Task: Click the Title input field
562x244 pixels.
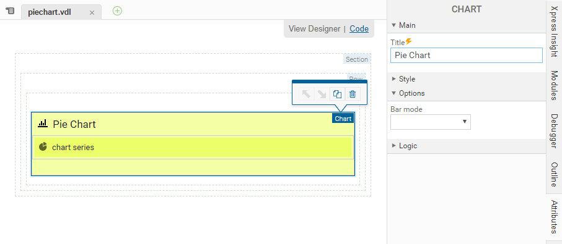Action: [x=467, y=56]
